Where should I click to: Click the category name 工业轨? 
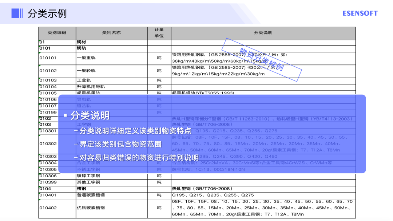(x=84, y=80)
